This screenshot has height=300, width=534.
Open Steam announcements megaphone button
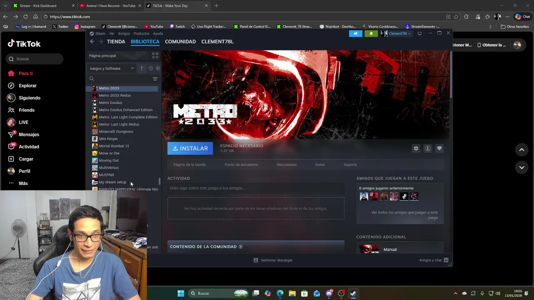click(x=355, y=34)
